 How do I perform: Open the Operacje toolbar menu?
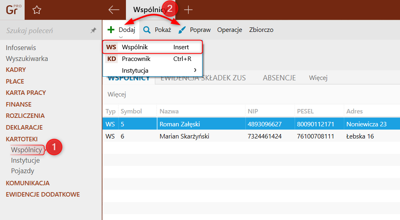coord(230,30)
